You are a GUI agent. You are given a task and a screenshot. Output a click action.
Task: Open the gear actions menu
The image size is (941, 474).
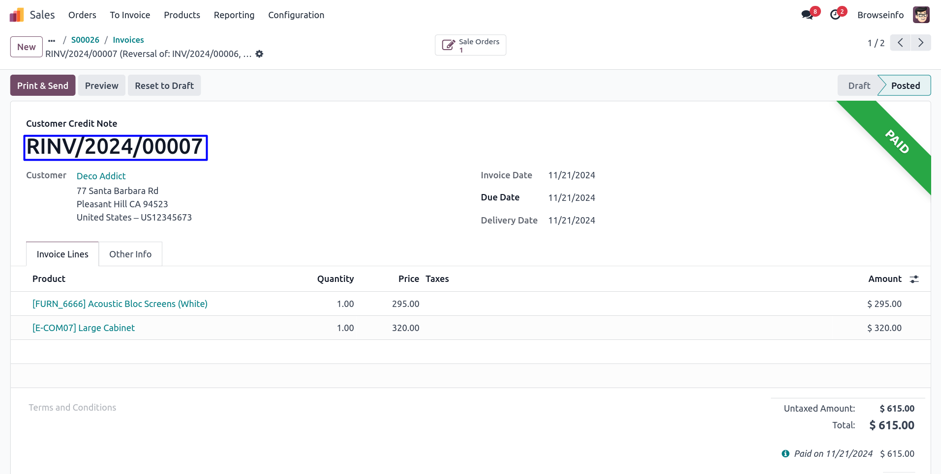[259, 54]
